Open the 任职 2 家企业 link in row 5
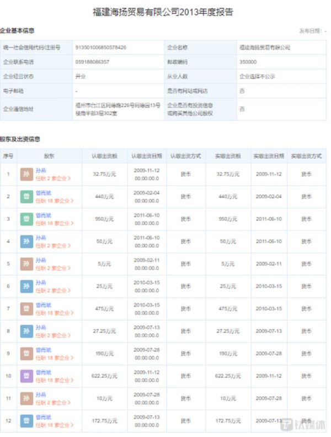This screenshot has width=331, height=437. (x=54, y=268)
